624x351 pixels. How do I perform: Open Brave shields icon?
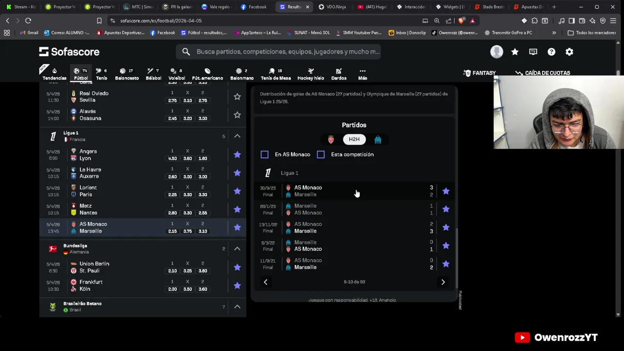[461, 20]
